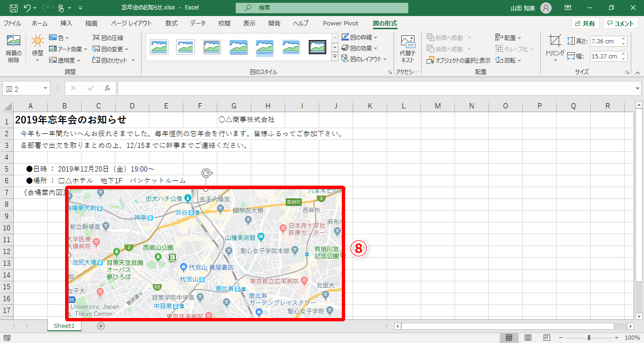Viewport: 644px width, 343px height.
Task: Open the Power Pivot tab
Action: pos(340,23)
